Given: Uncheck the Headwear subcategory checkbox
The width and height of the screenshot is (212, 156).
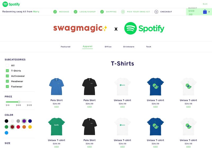Looking at the screenshot, I should click(7, 81).
